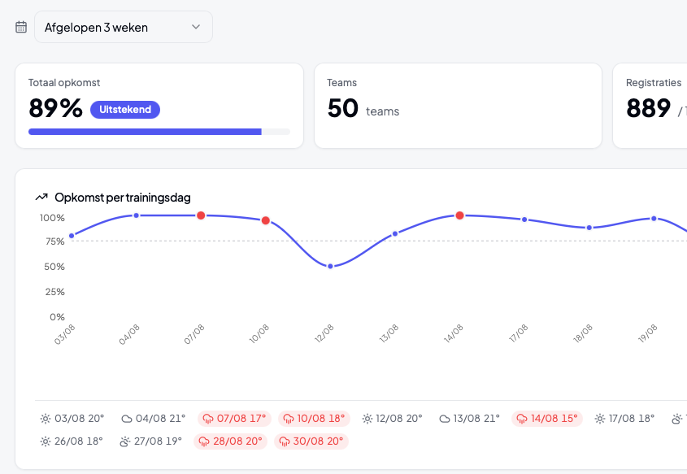Select the 12/08 low data point at 50%
Screen dimensions: 687x474
pyautogui.click(x=330, y=267)
